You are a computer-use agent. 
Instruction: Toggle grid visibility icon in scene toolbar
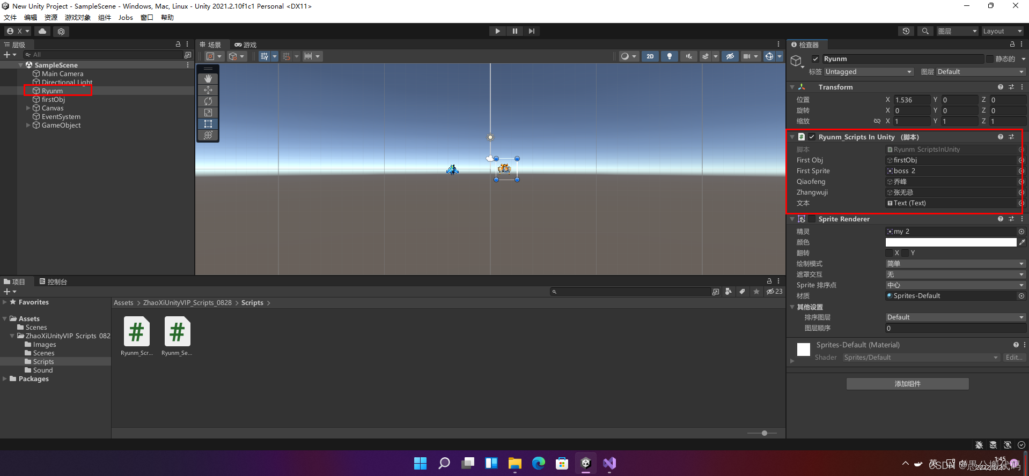(x=264, y=56)
